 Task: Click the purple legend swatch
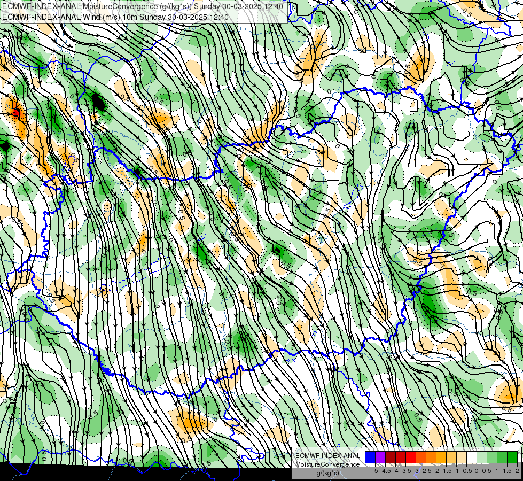[x=380, y=457]
